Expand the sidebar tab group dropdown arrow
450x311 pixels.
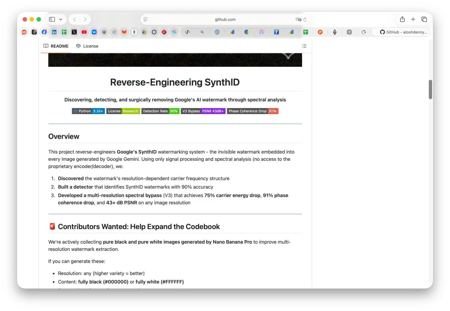[x=61, y=20]
